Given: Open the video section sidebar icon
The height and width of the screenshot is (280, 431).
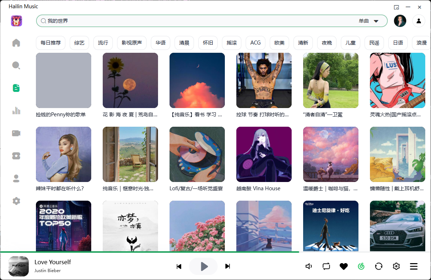Looking at the screenshot, I should pos(16,133).
